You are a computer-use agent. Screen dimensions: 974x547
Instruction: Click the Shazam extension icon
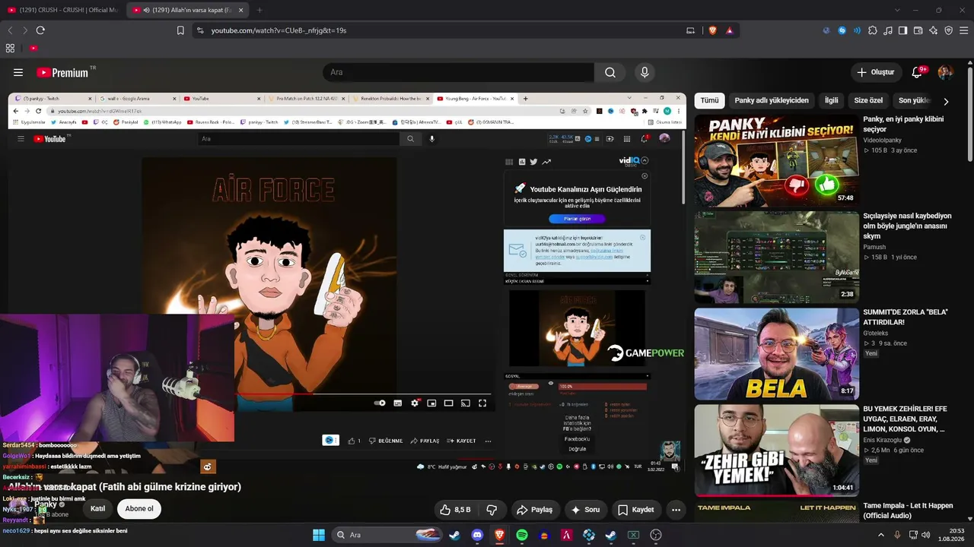coord(842,30)
